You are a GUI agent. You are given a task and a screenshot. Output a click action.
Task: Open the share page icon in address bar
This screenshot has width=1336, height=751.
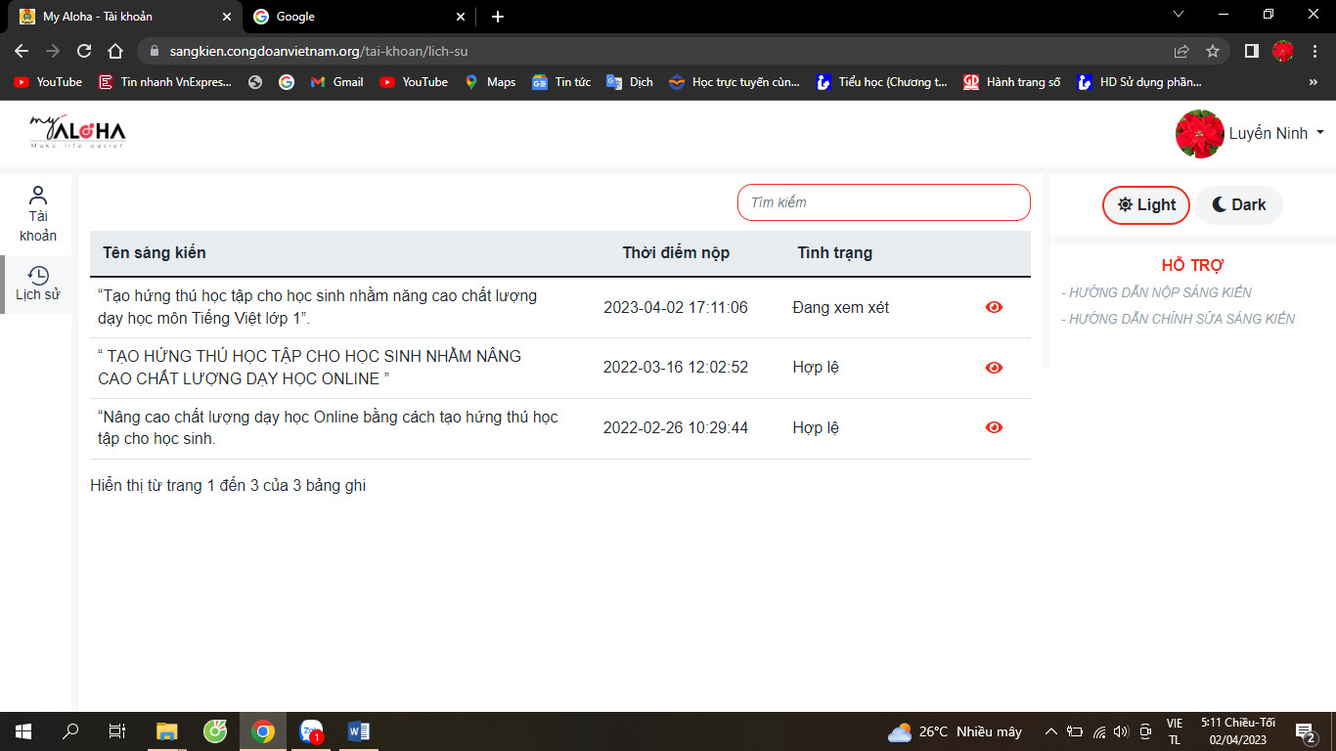point(1181,51)
